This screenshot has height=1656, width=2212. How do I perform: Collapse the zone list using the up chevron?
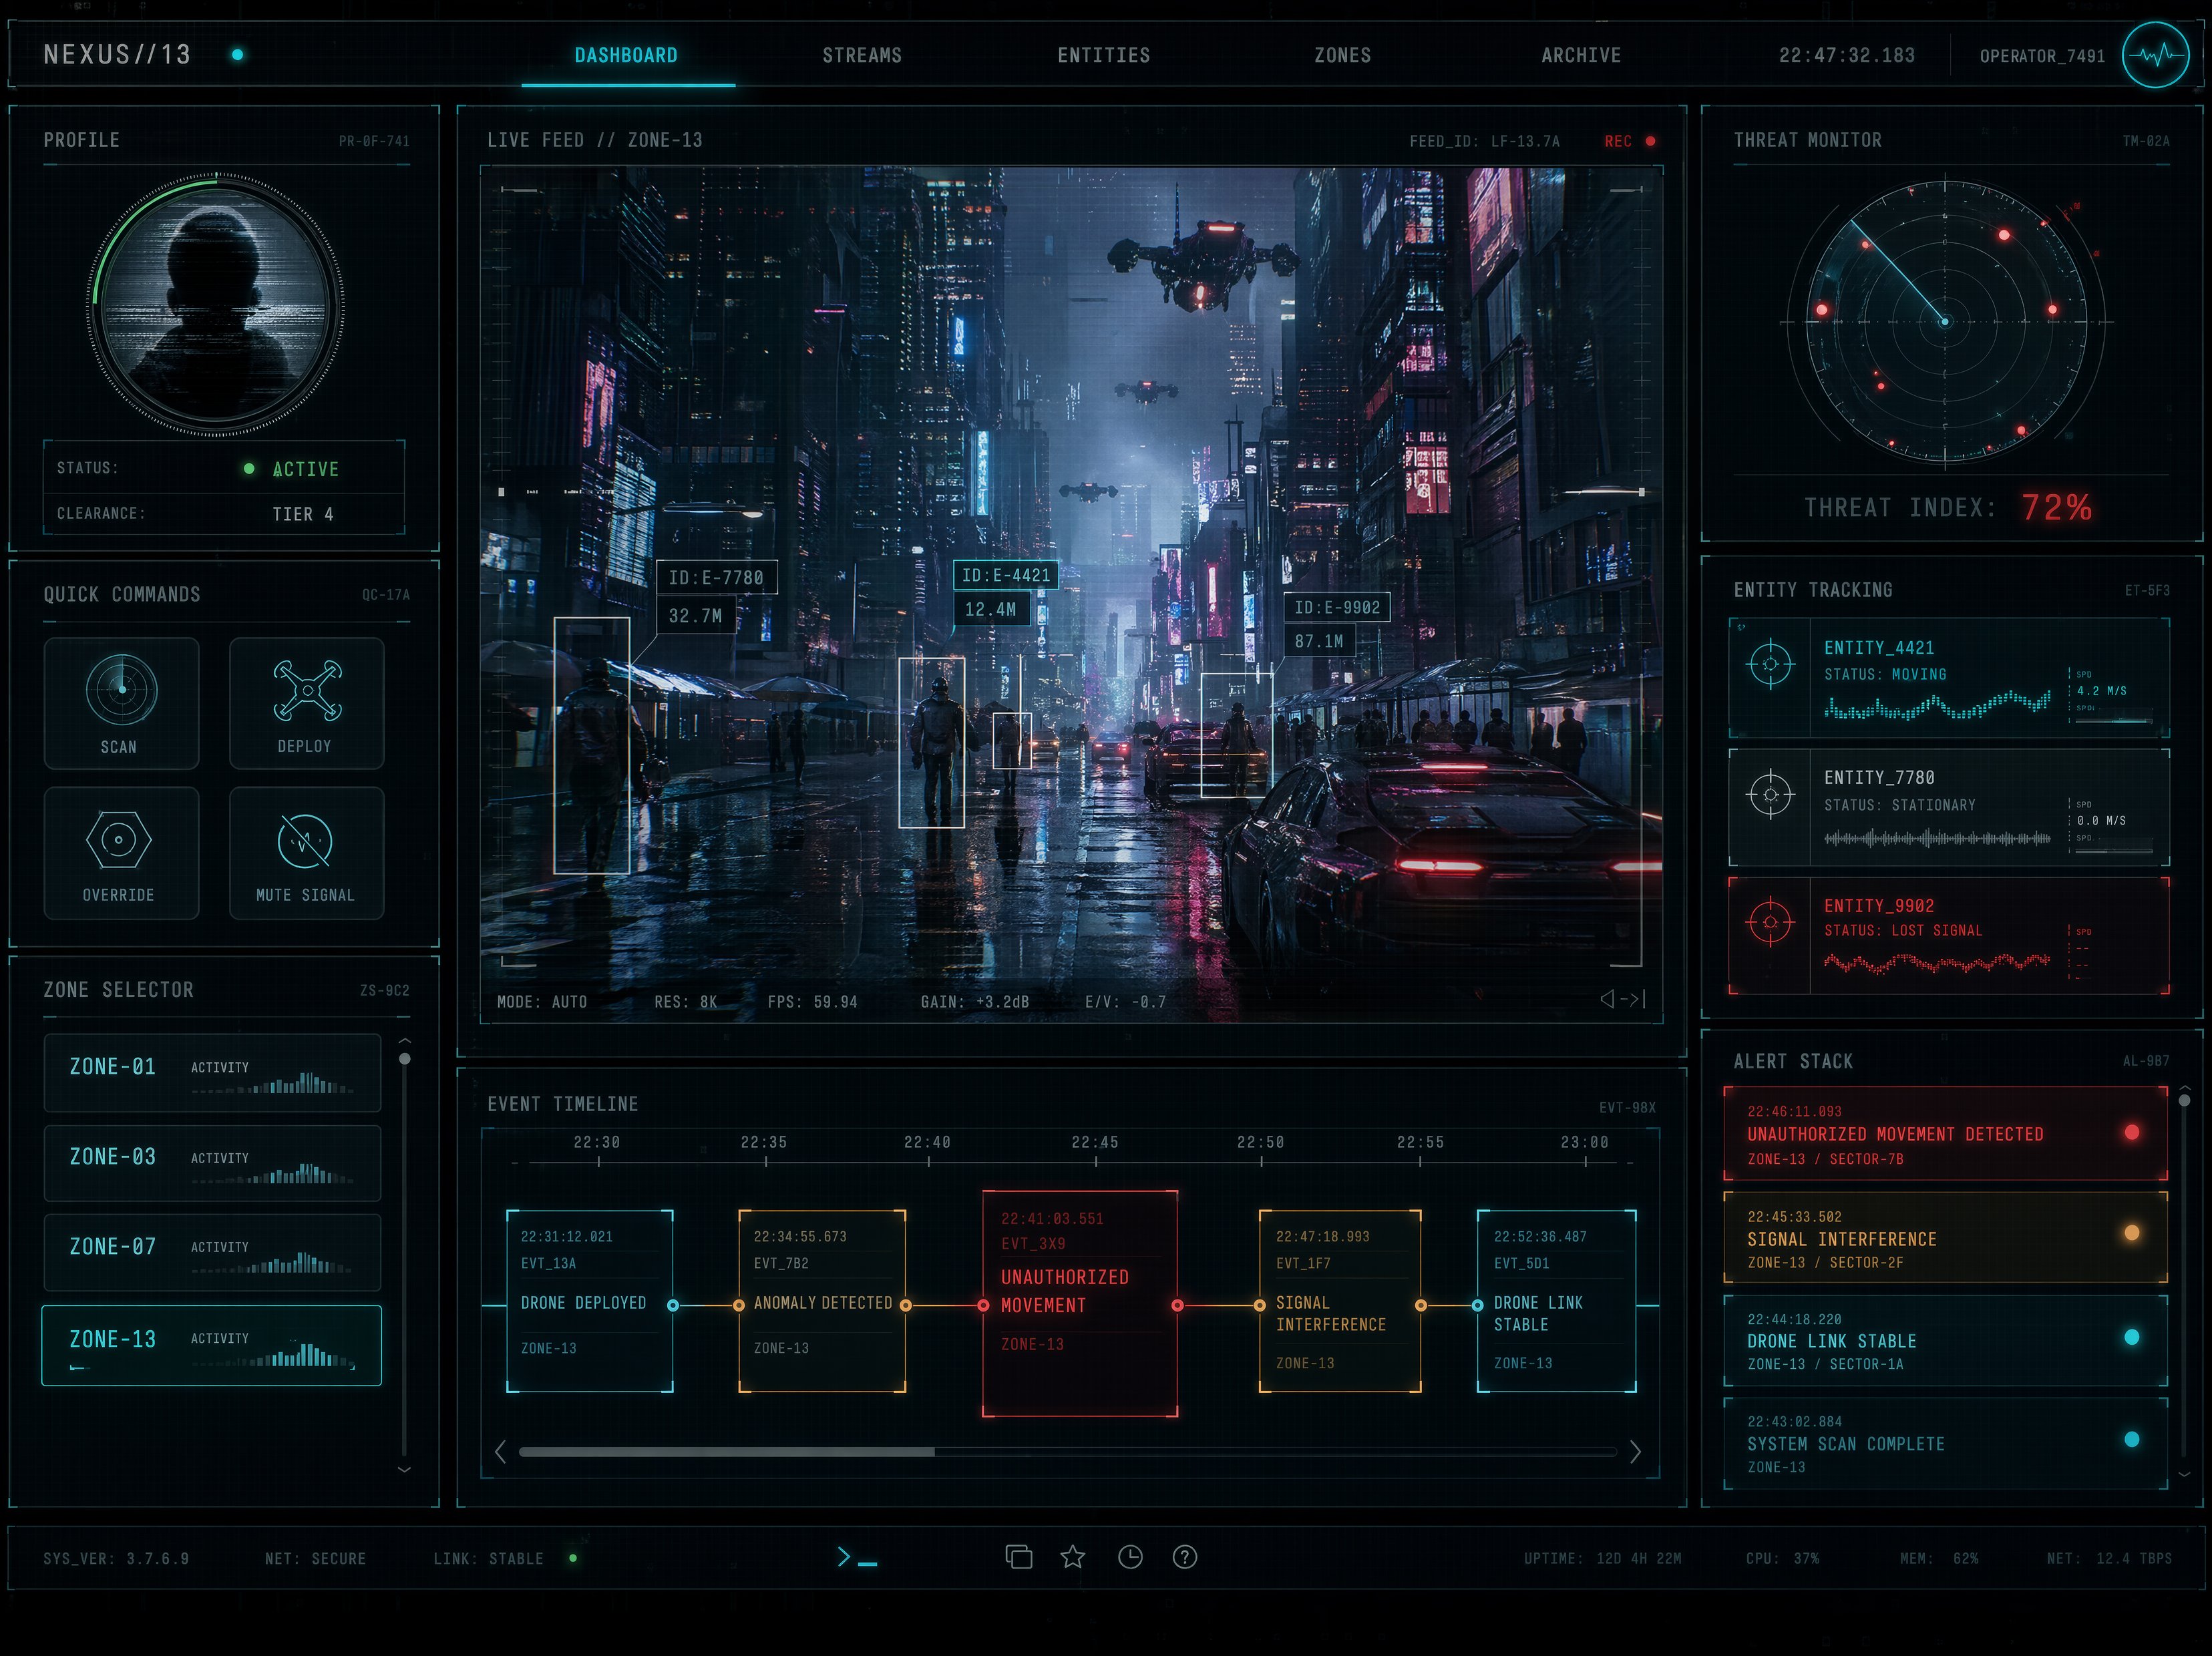click(x=404, y=1040)
